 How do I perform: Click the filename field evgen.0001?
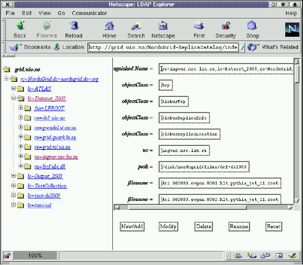pos(220,183)
